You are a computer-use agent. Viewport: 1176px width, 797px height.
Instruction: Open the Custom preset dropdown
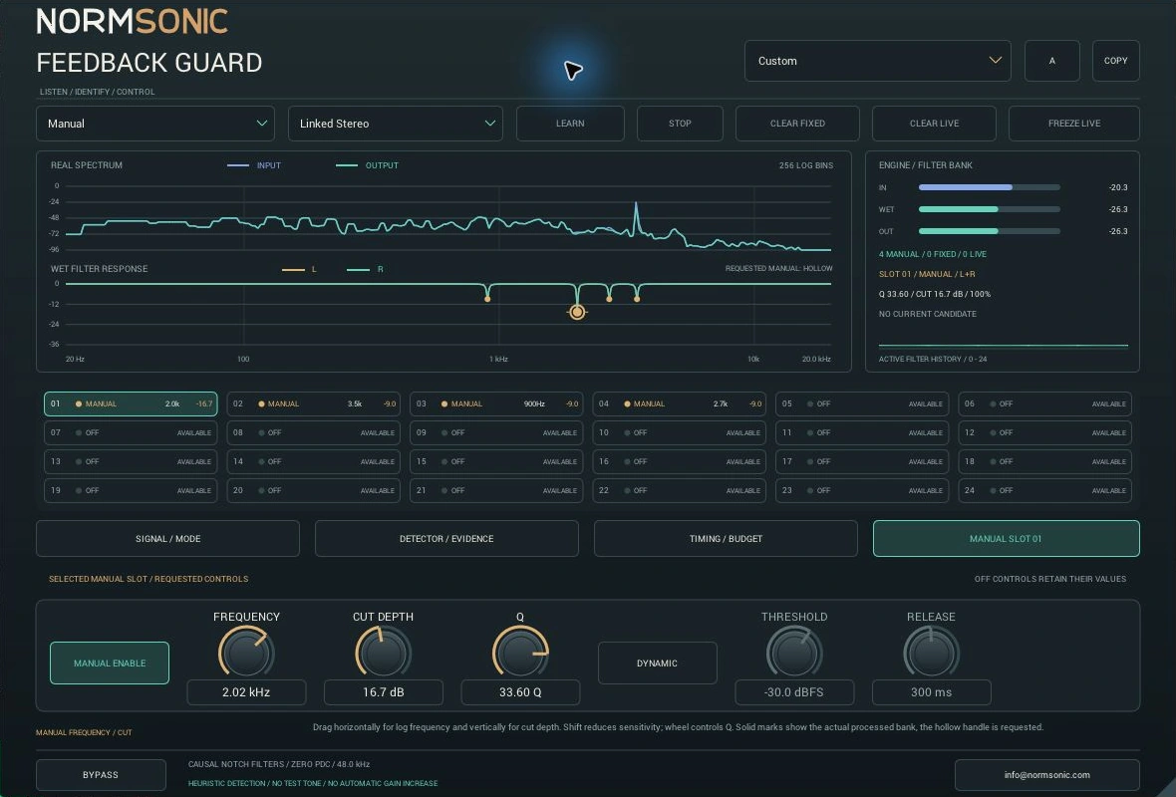tap(877, 61)
